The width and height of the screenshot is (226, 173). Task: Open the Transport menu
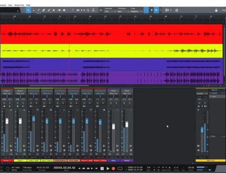click(x=3, y=5)
